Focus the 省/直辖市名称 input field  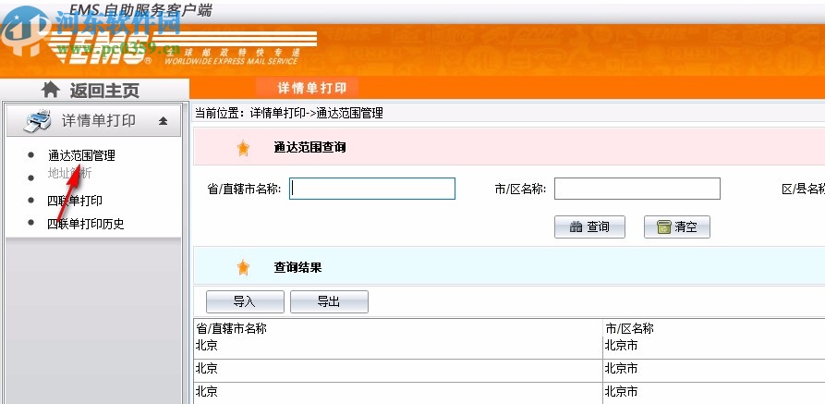point(372,189)
